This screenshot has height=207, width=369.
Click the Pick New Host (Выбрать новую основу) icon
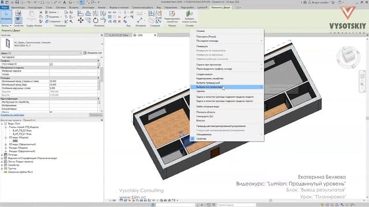coord(190,14)
